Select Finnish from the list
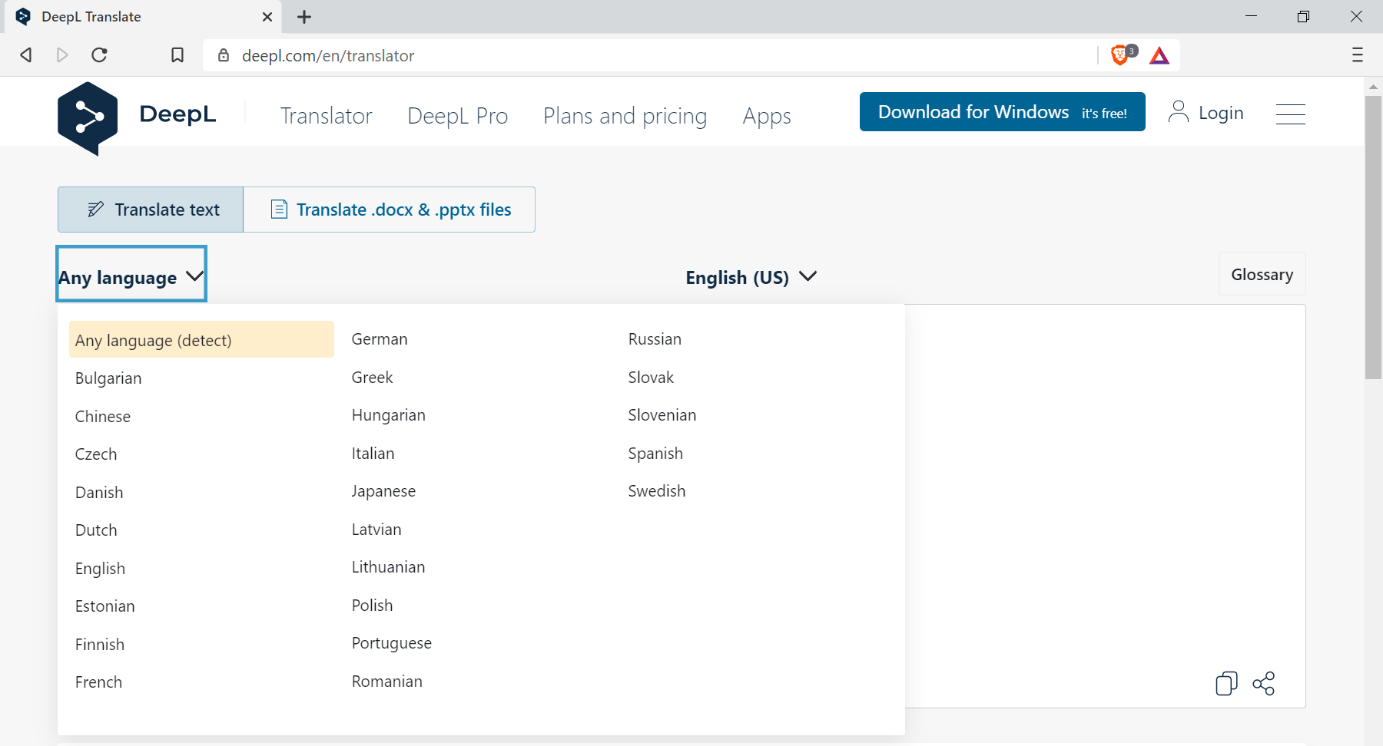 point(100,645)
